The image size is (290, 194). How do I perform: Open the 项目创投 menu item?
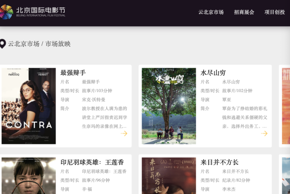tap(275, 12)
